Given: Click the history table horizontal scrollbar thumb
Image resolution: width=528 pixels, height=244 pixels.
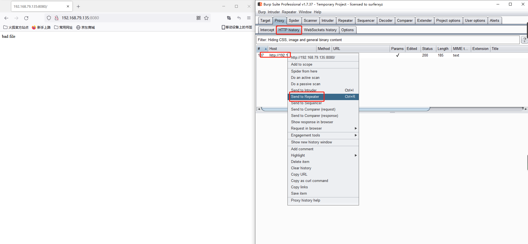Looking at the screenshot, I should pyautogui.click(x=345, y=109).
